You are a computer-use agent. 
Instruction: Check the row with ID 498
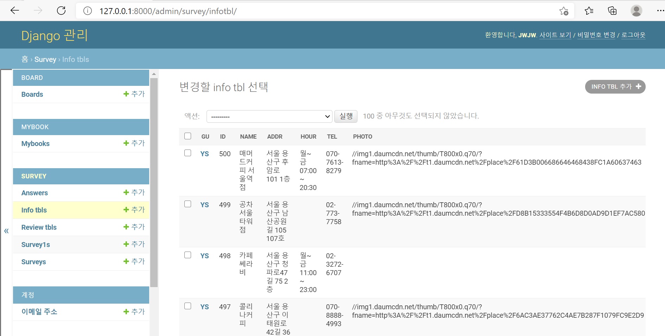click(x=188, y=255)
